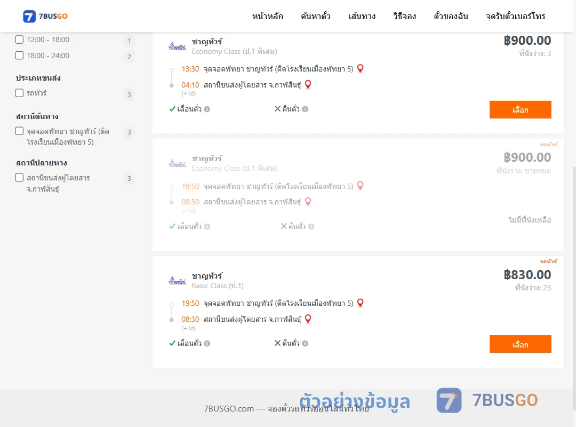Viewport: 576px width, 427px height.
Task: Click ประเภทขนส่ง filter heading
Action: coord(38,78)
